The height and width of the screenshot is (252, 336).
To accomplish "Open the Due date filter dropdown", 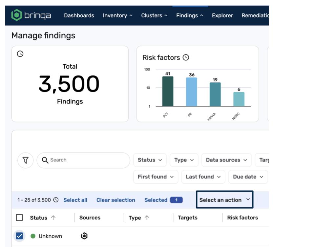I will tap(248, 177).
